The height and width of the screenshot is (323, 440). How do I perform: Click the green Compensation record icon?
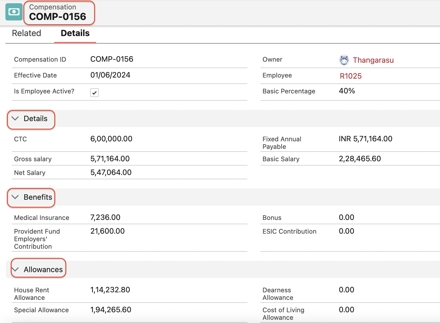(14, 12)
